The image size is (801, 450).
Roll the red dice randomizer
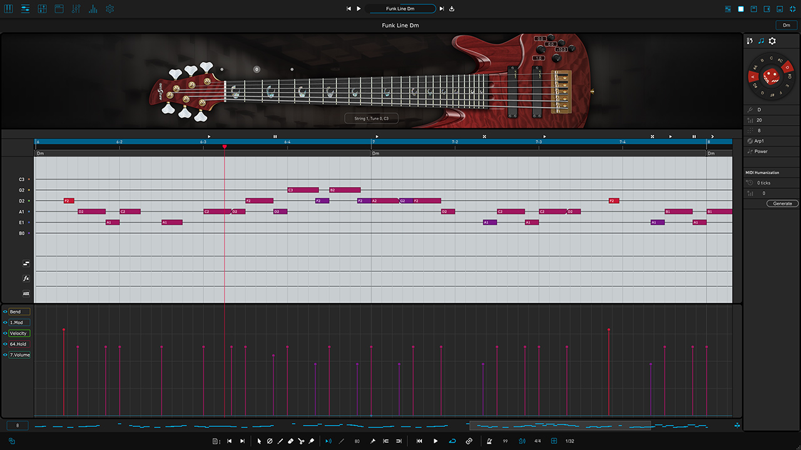coord(771,77)
